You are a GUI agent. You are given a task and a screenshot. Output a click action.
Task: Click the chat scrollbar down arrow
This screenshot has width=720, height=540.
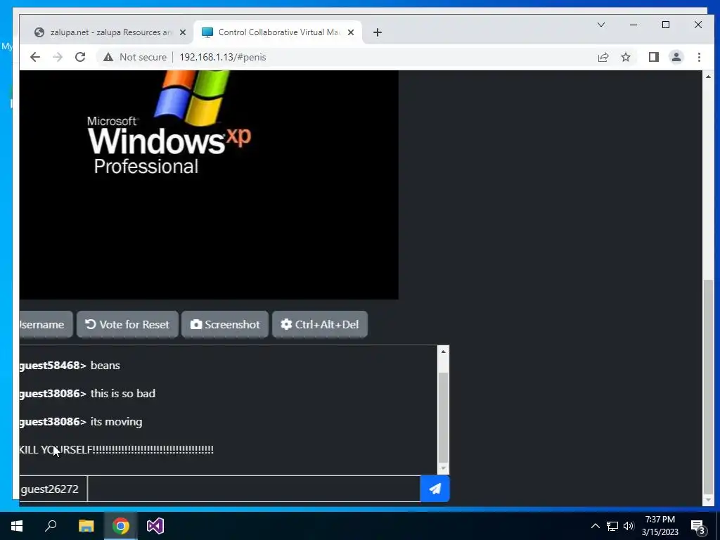click(x=443, y=468)
